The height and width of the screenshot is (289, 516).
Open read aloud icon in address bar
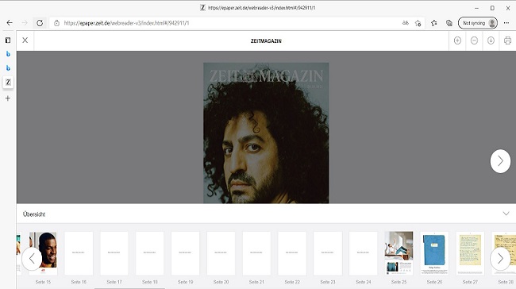[406, 23]
